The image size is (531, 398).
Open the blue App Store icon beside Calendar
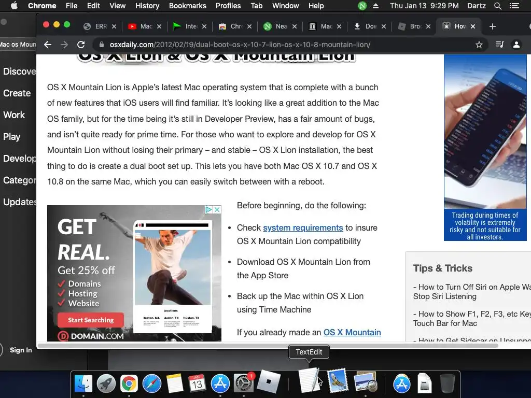click(x=220, y=383)
